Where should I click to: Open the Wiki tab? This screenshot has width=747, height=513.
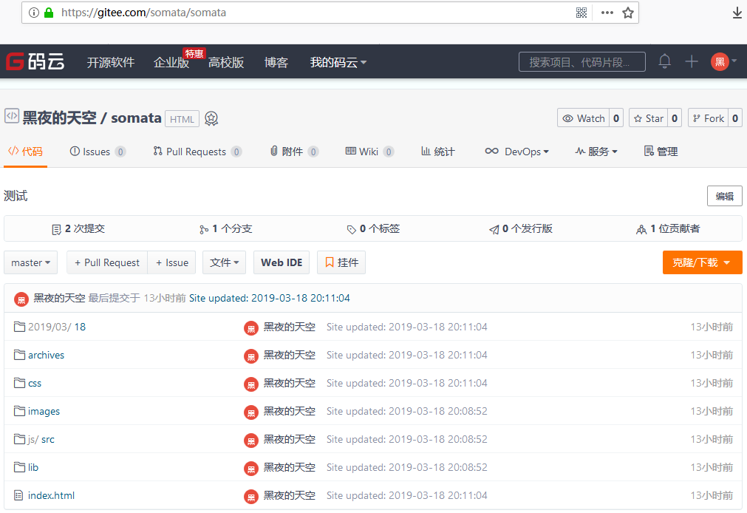(x=368, y=152)
